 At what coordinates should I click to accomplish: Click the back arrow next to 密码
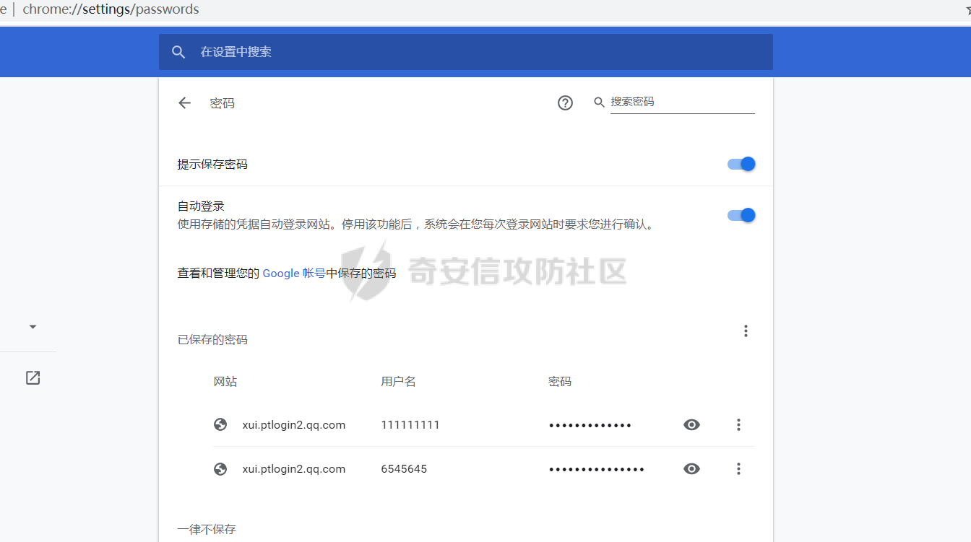click(184, 103)
